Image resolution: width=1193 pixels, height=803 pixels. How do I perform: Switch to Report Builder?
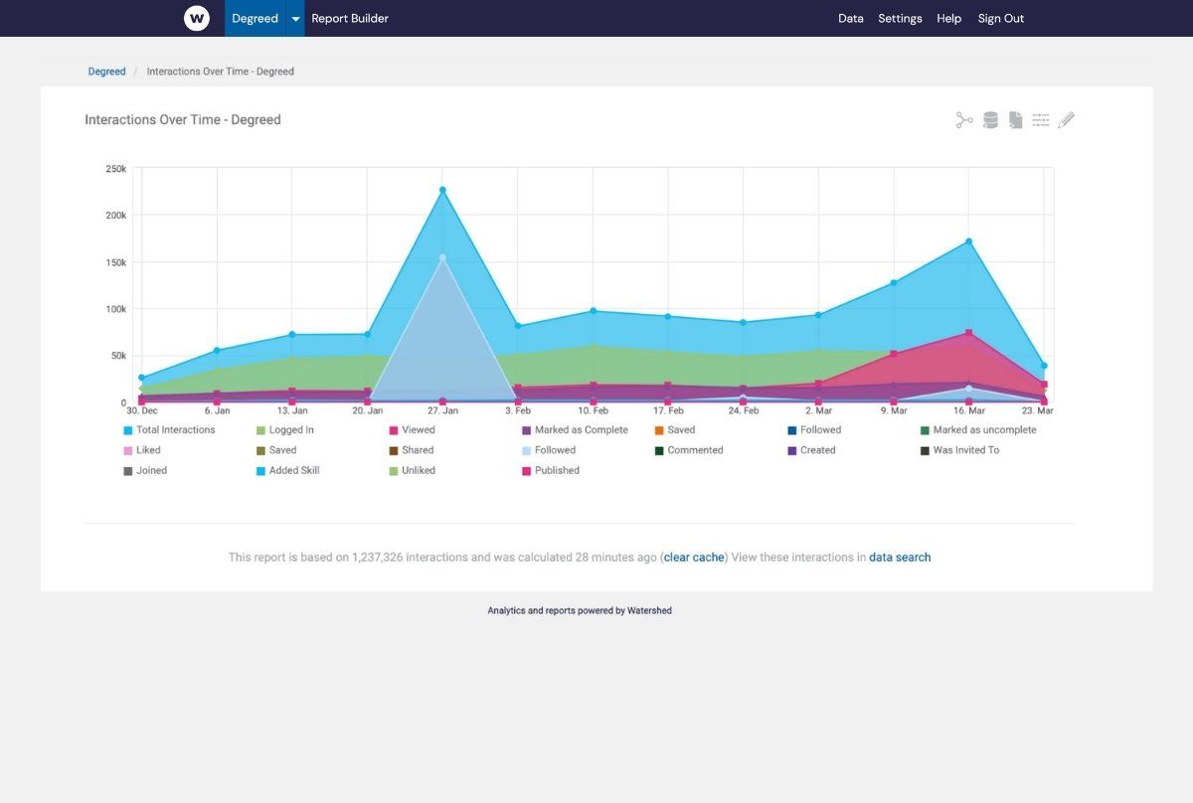click(350, 18)
